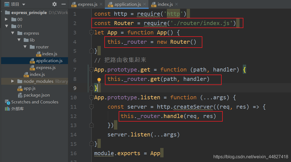Expand the 00 folder
The height and width of the screenshot is (162, 291).
(x=6, y=19)
